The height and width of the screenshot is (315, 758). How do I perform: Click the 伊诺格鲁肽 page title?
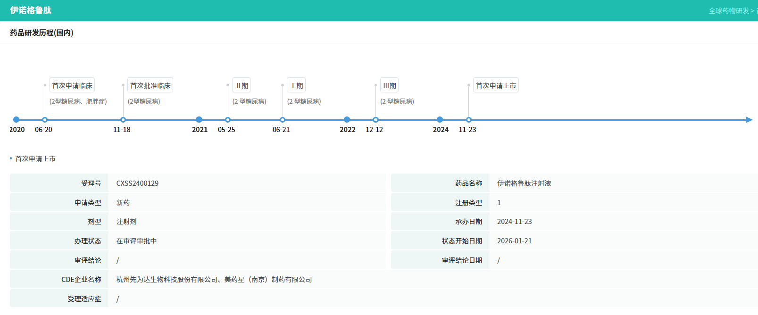point(31,10)
